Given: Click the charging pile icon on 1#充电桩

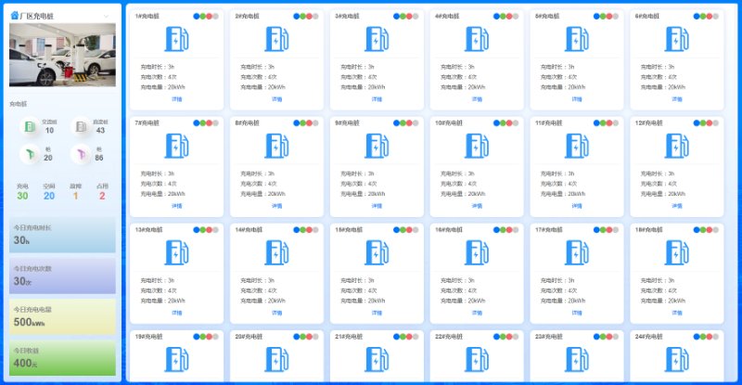Looking at the screenshot, I should coord(176,39).
